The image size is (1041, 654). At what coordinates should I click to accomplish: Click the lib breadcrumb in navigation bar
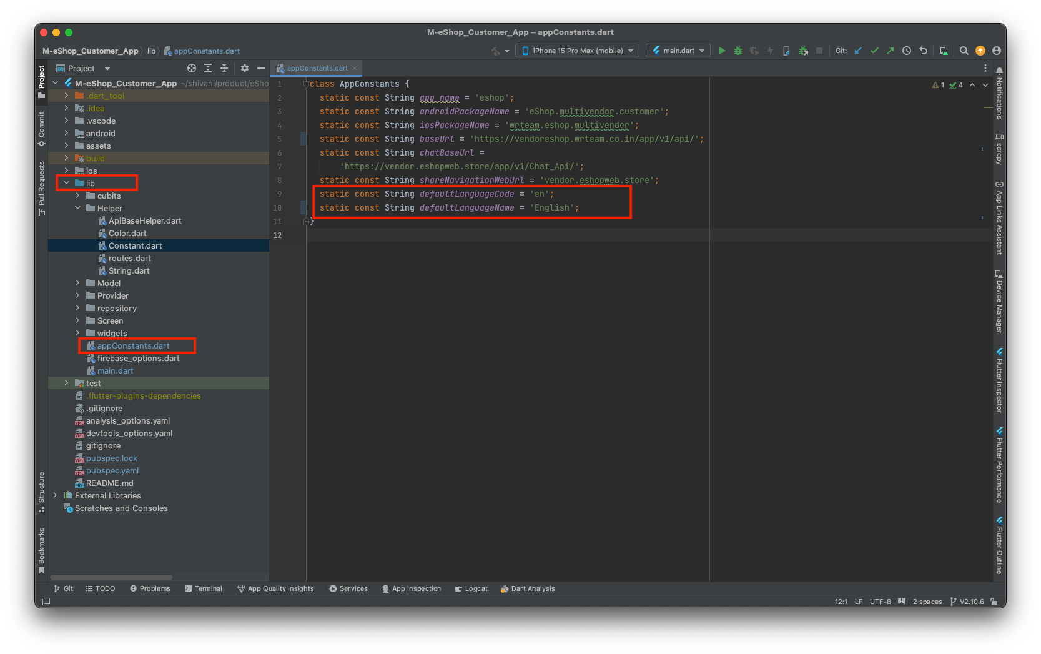[151, 51]
